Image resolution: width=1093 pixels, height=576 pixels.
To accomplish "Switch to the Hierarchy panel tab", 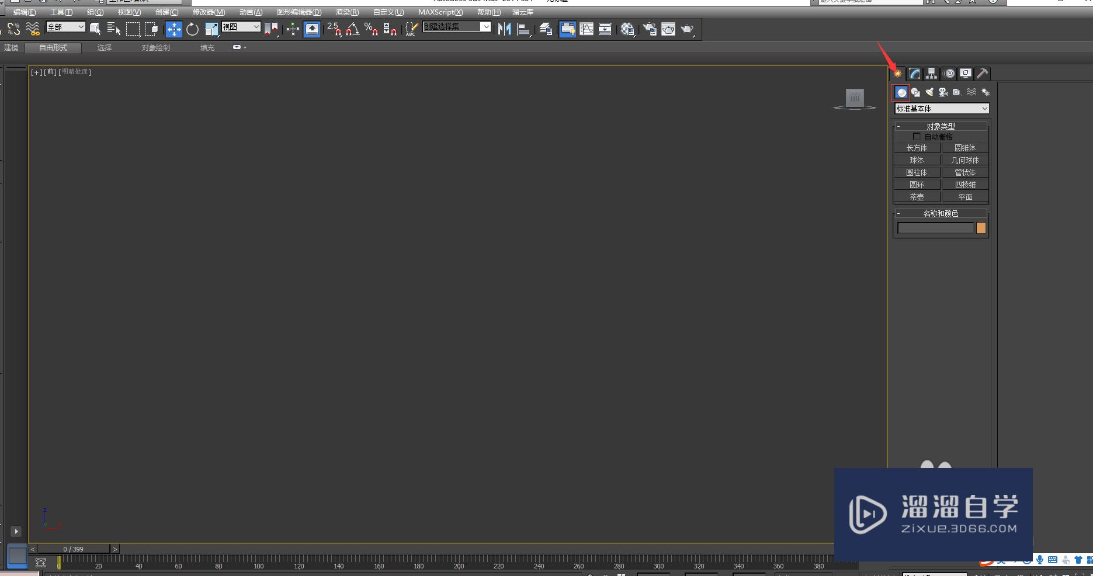I will click(931, 73).
